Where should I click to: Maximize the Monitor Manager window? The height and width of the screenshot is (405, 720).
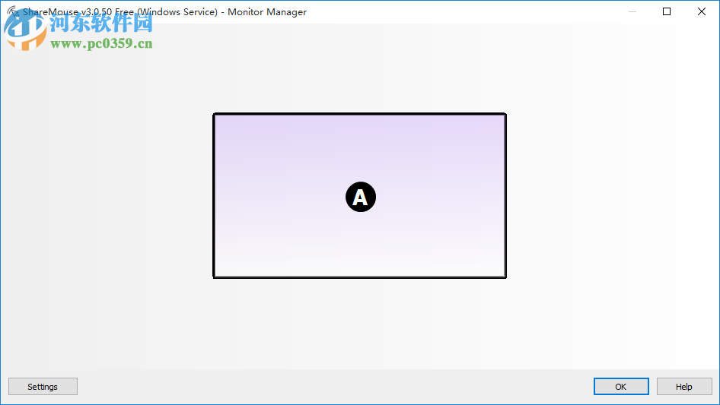coord(667,11)
